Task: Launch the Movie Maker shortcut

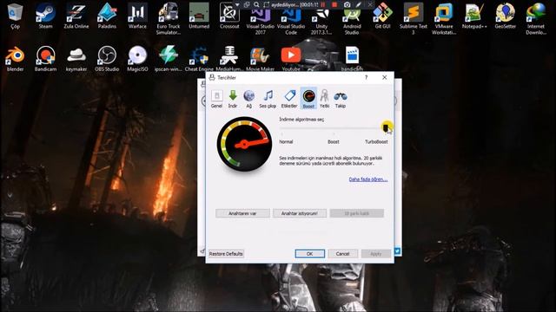Action: 261,59
